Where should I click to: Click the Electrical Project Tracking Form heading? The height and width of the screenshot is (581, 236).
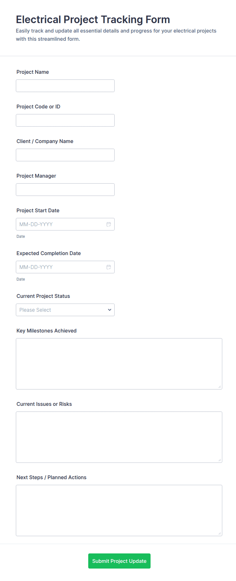tap(93, 20)
